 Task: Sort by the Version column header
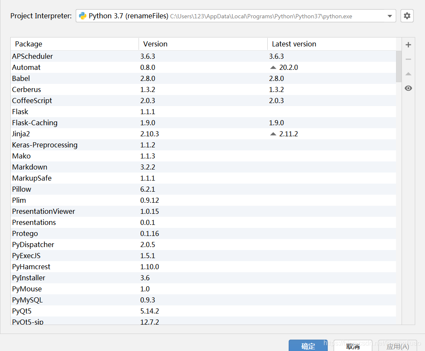pyautogui.click(x=203, y=44)
